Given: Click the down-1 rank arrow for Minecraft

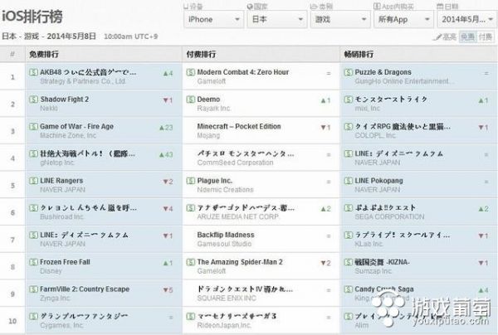Looking at the screenshot, I should click(325, 128).
